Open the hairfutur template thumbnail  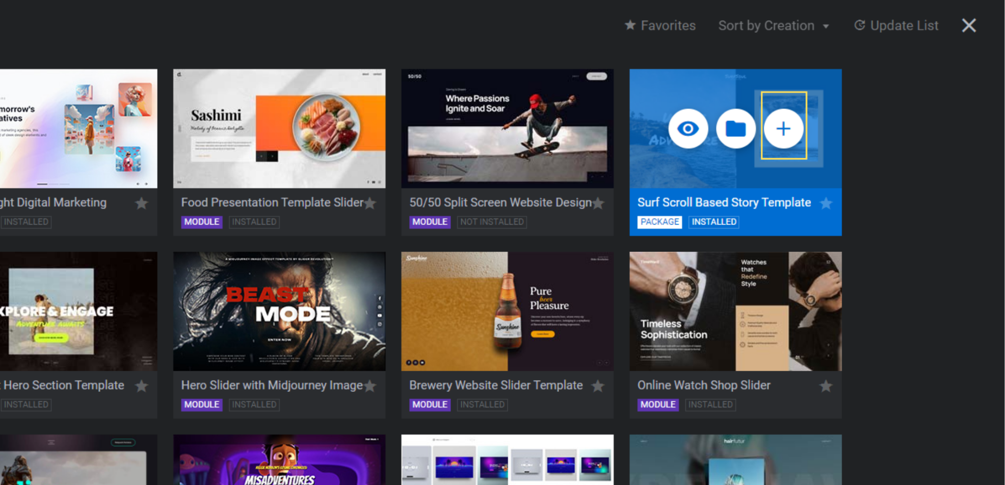click(x=736, y=459)
